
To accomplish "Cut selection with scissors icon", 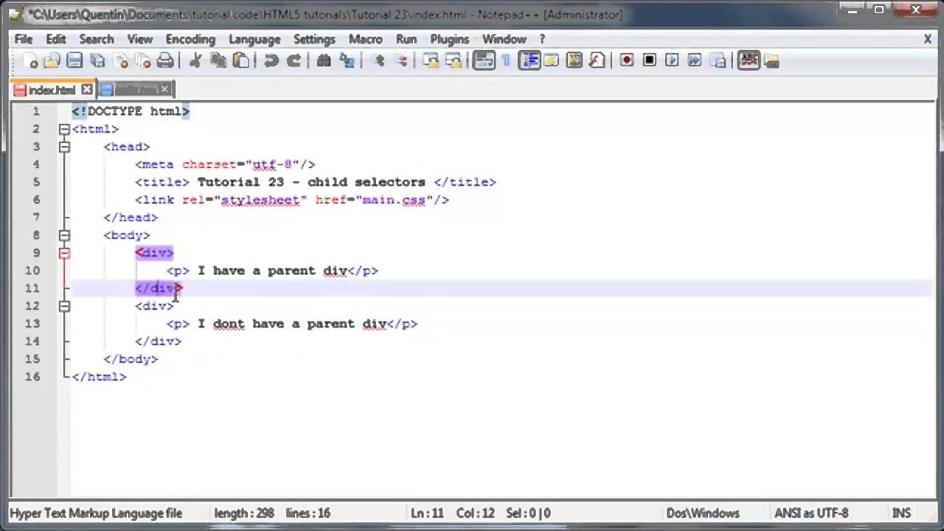I will [x=195, y=61].
